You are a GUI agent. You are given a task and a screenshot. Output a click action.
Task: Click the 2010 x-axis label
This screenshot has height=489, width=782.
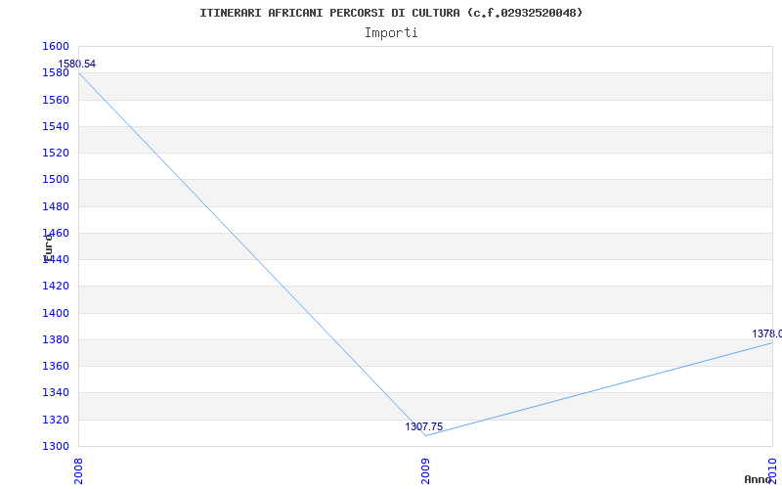[x=772, y=471]
